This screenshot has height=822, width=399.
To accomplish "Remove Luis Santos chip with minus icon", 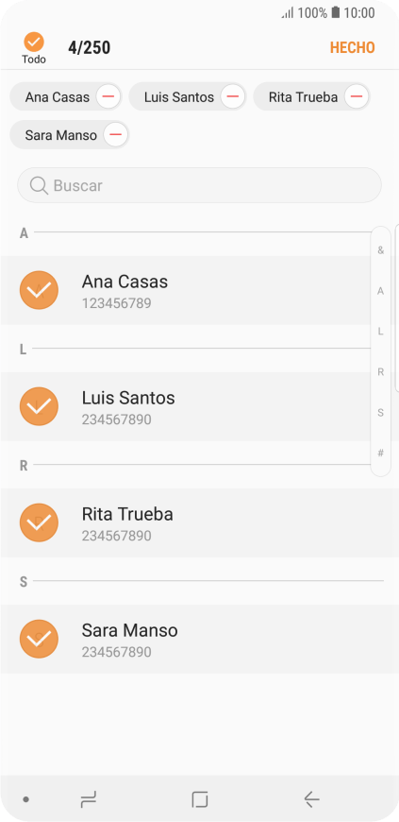I will [233, 97].
